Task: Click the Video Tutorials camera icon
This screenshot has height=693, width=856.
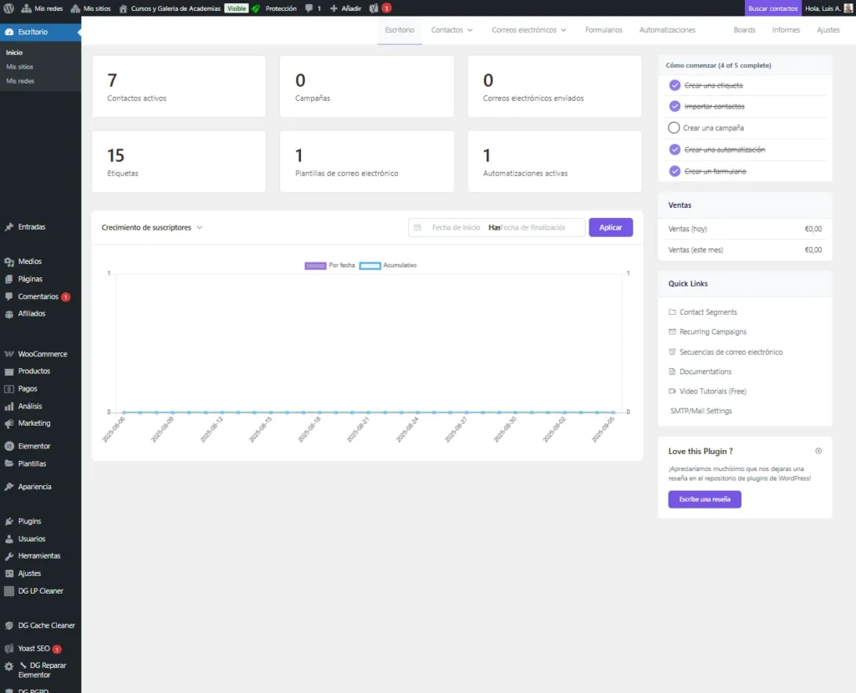Action: 672,391
